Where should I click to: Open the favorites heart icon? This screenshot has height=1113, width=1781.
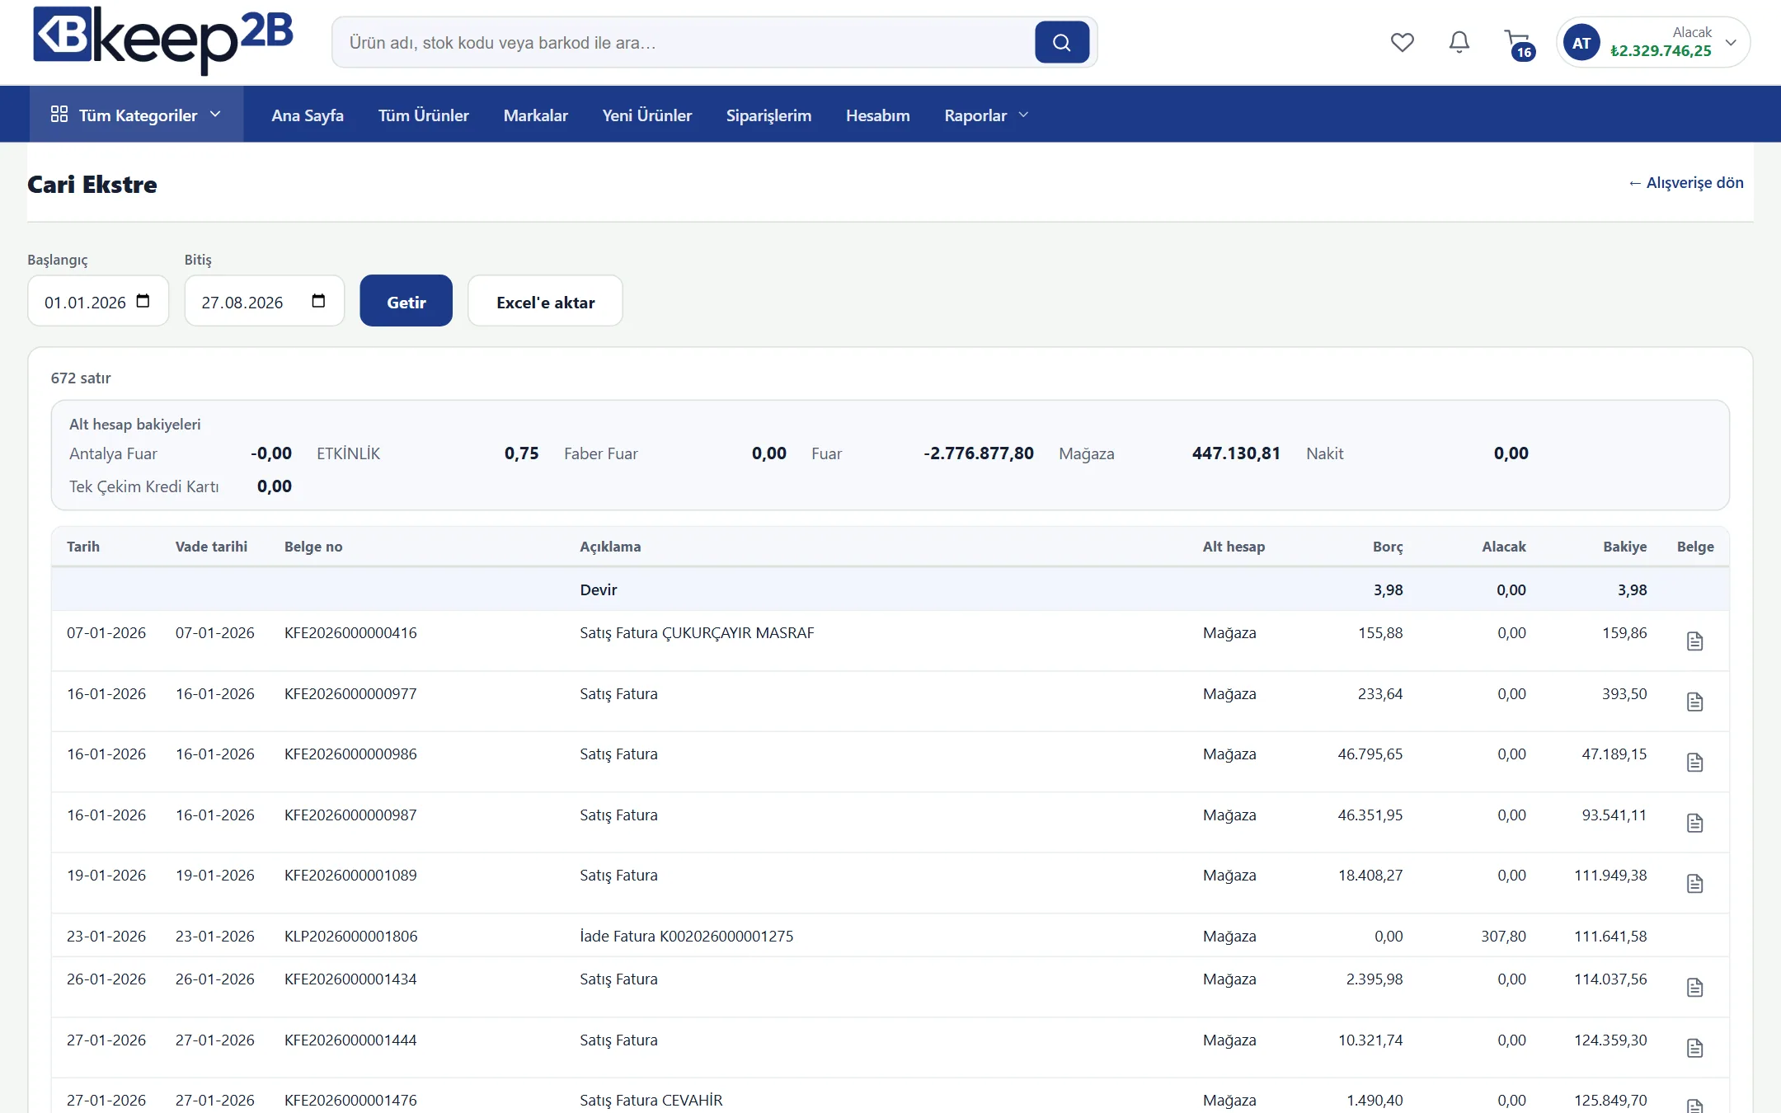[x=1402, y=42]
